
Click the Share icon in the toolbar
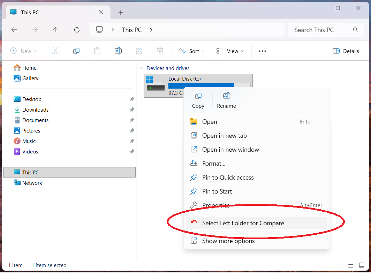[x=139, y=51]
